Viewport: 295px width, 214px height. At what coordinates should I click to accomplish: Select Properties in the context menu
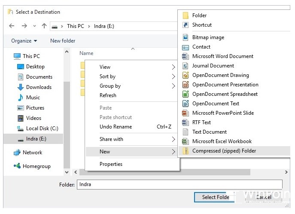pos(111,164)
